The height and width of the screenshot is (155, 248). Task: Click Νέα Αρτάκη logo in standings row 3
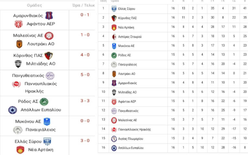tap(114, 27)
